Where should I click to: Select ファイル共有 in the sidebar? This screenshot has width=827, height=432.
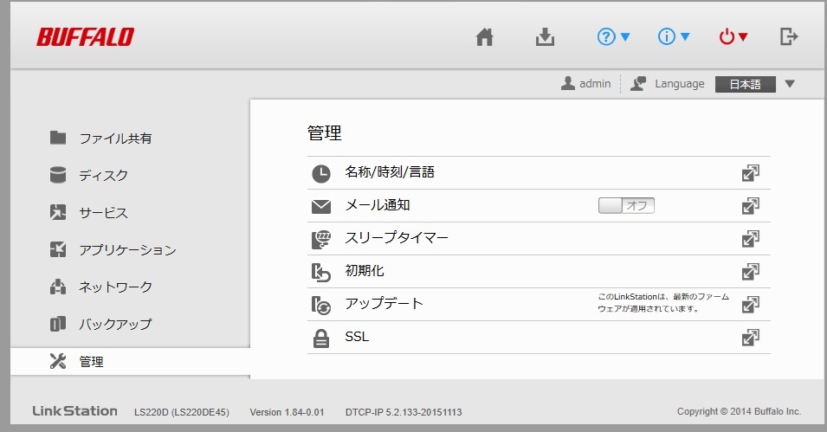pos(115,139)
